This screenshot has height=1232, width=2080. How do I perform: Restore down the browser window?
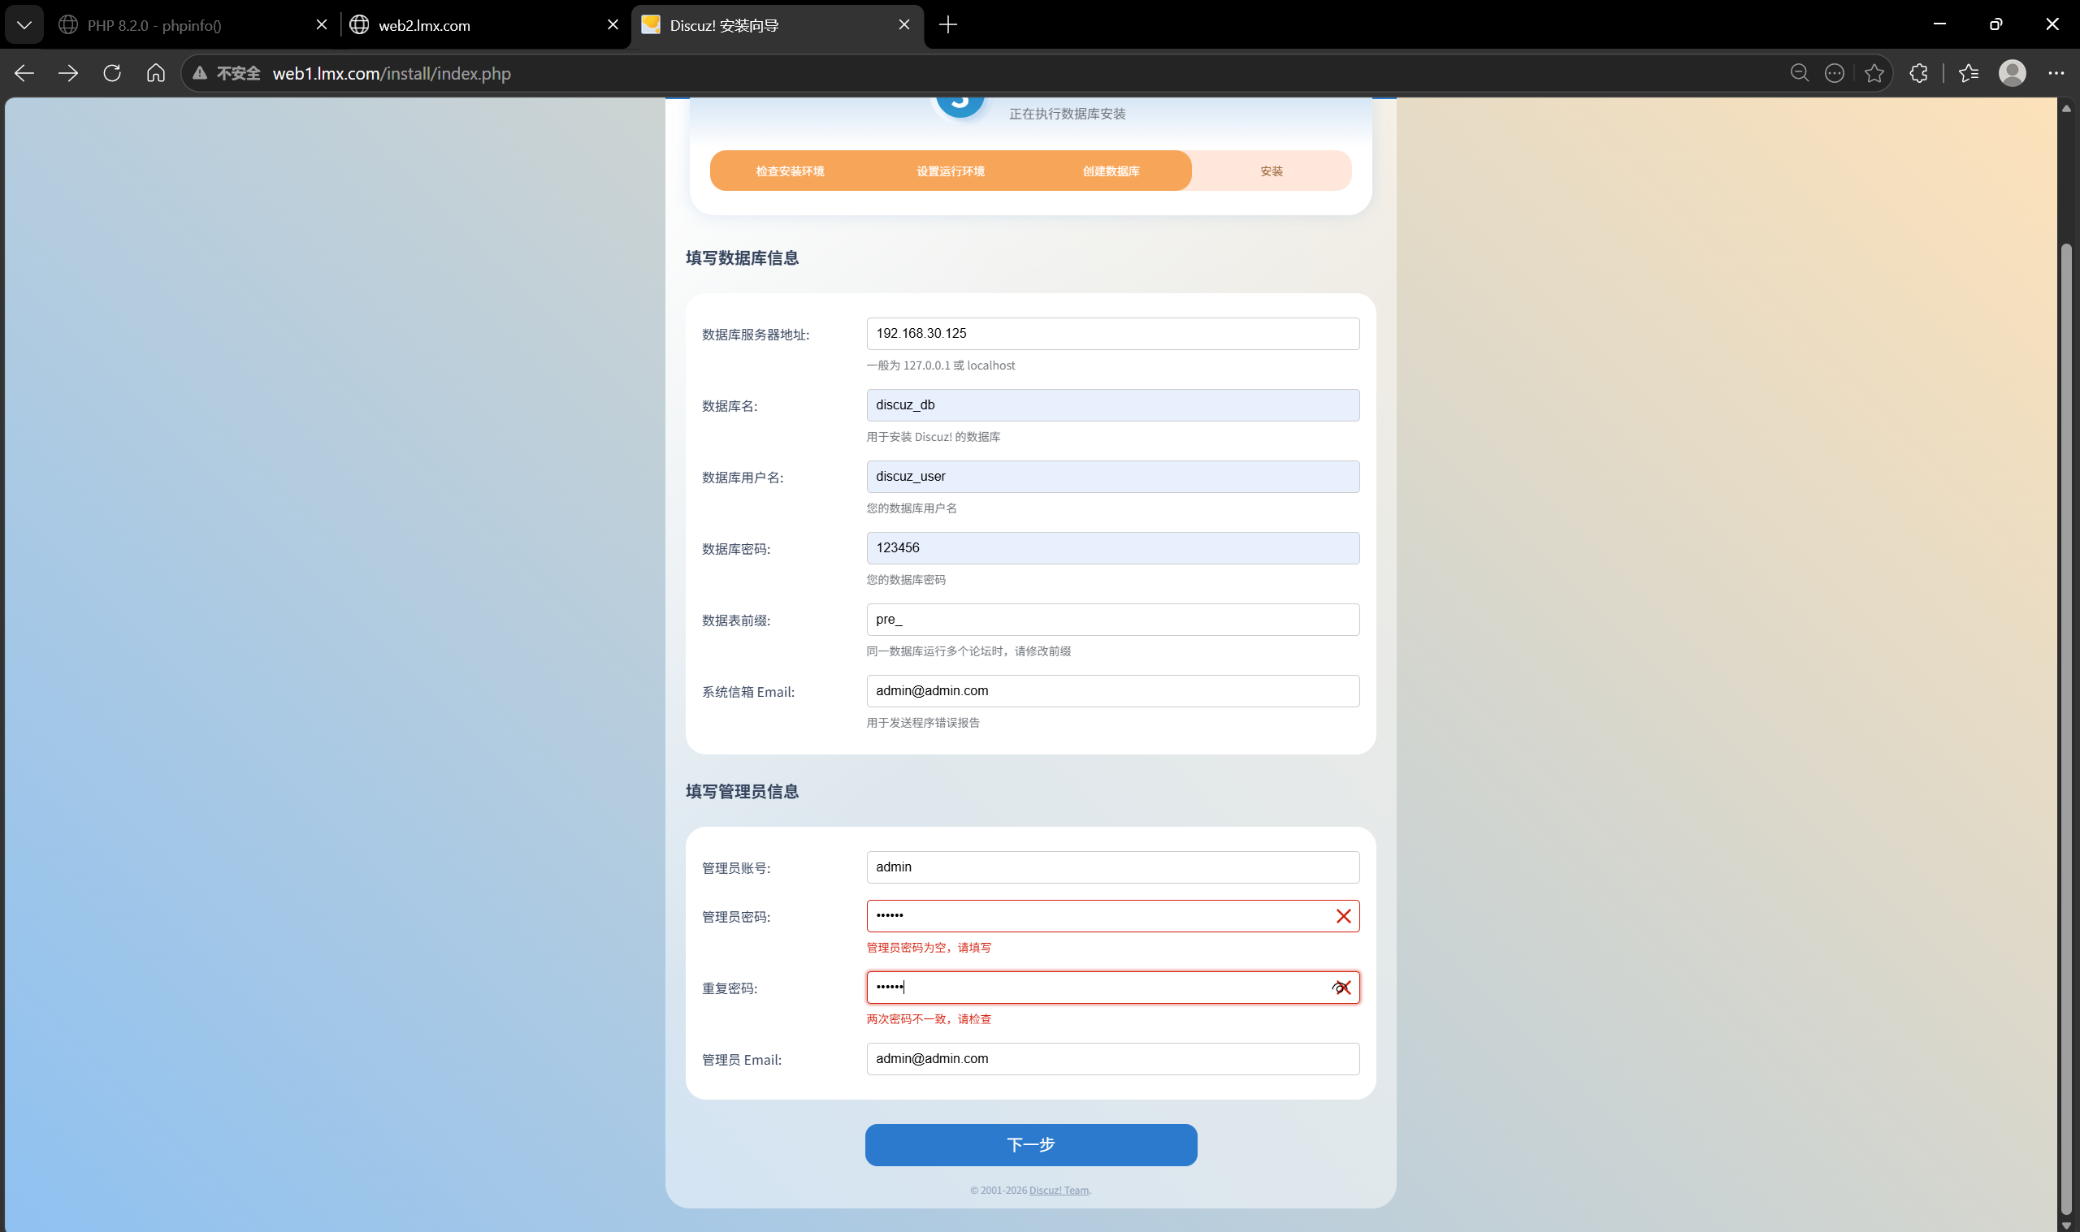pos(1995,24)
